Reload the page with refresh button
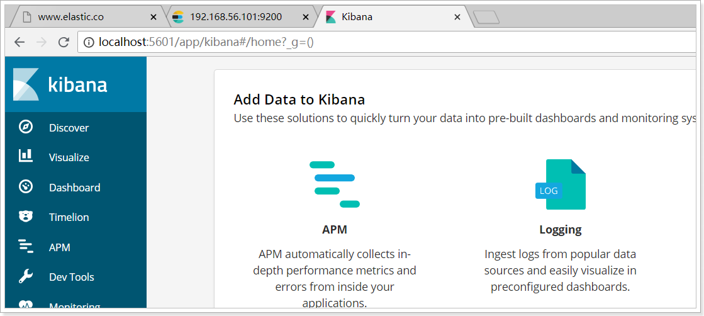The height and width of the screenshot is (316, 704). 64,42
